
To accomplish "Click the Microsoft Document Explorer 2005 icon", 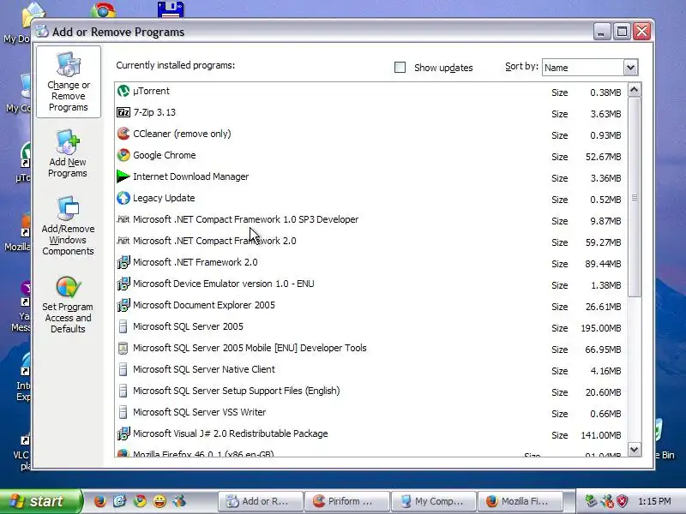I will point(123,305).
